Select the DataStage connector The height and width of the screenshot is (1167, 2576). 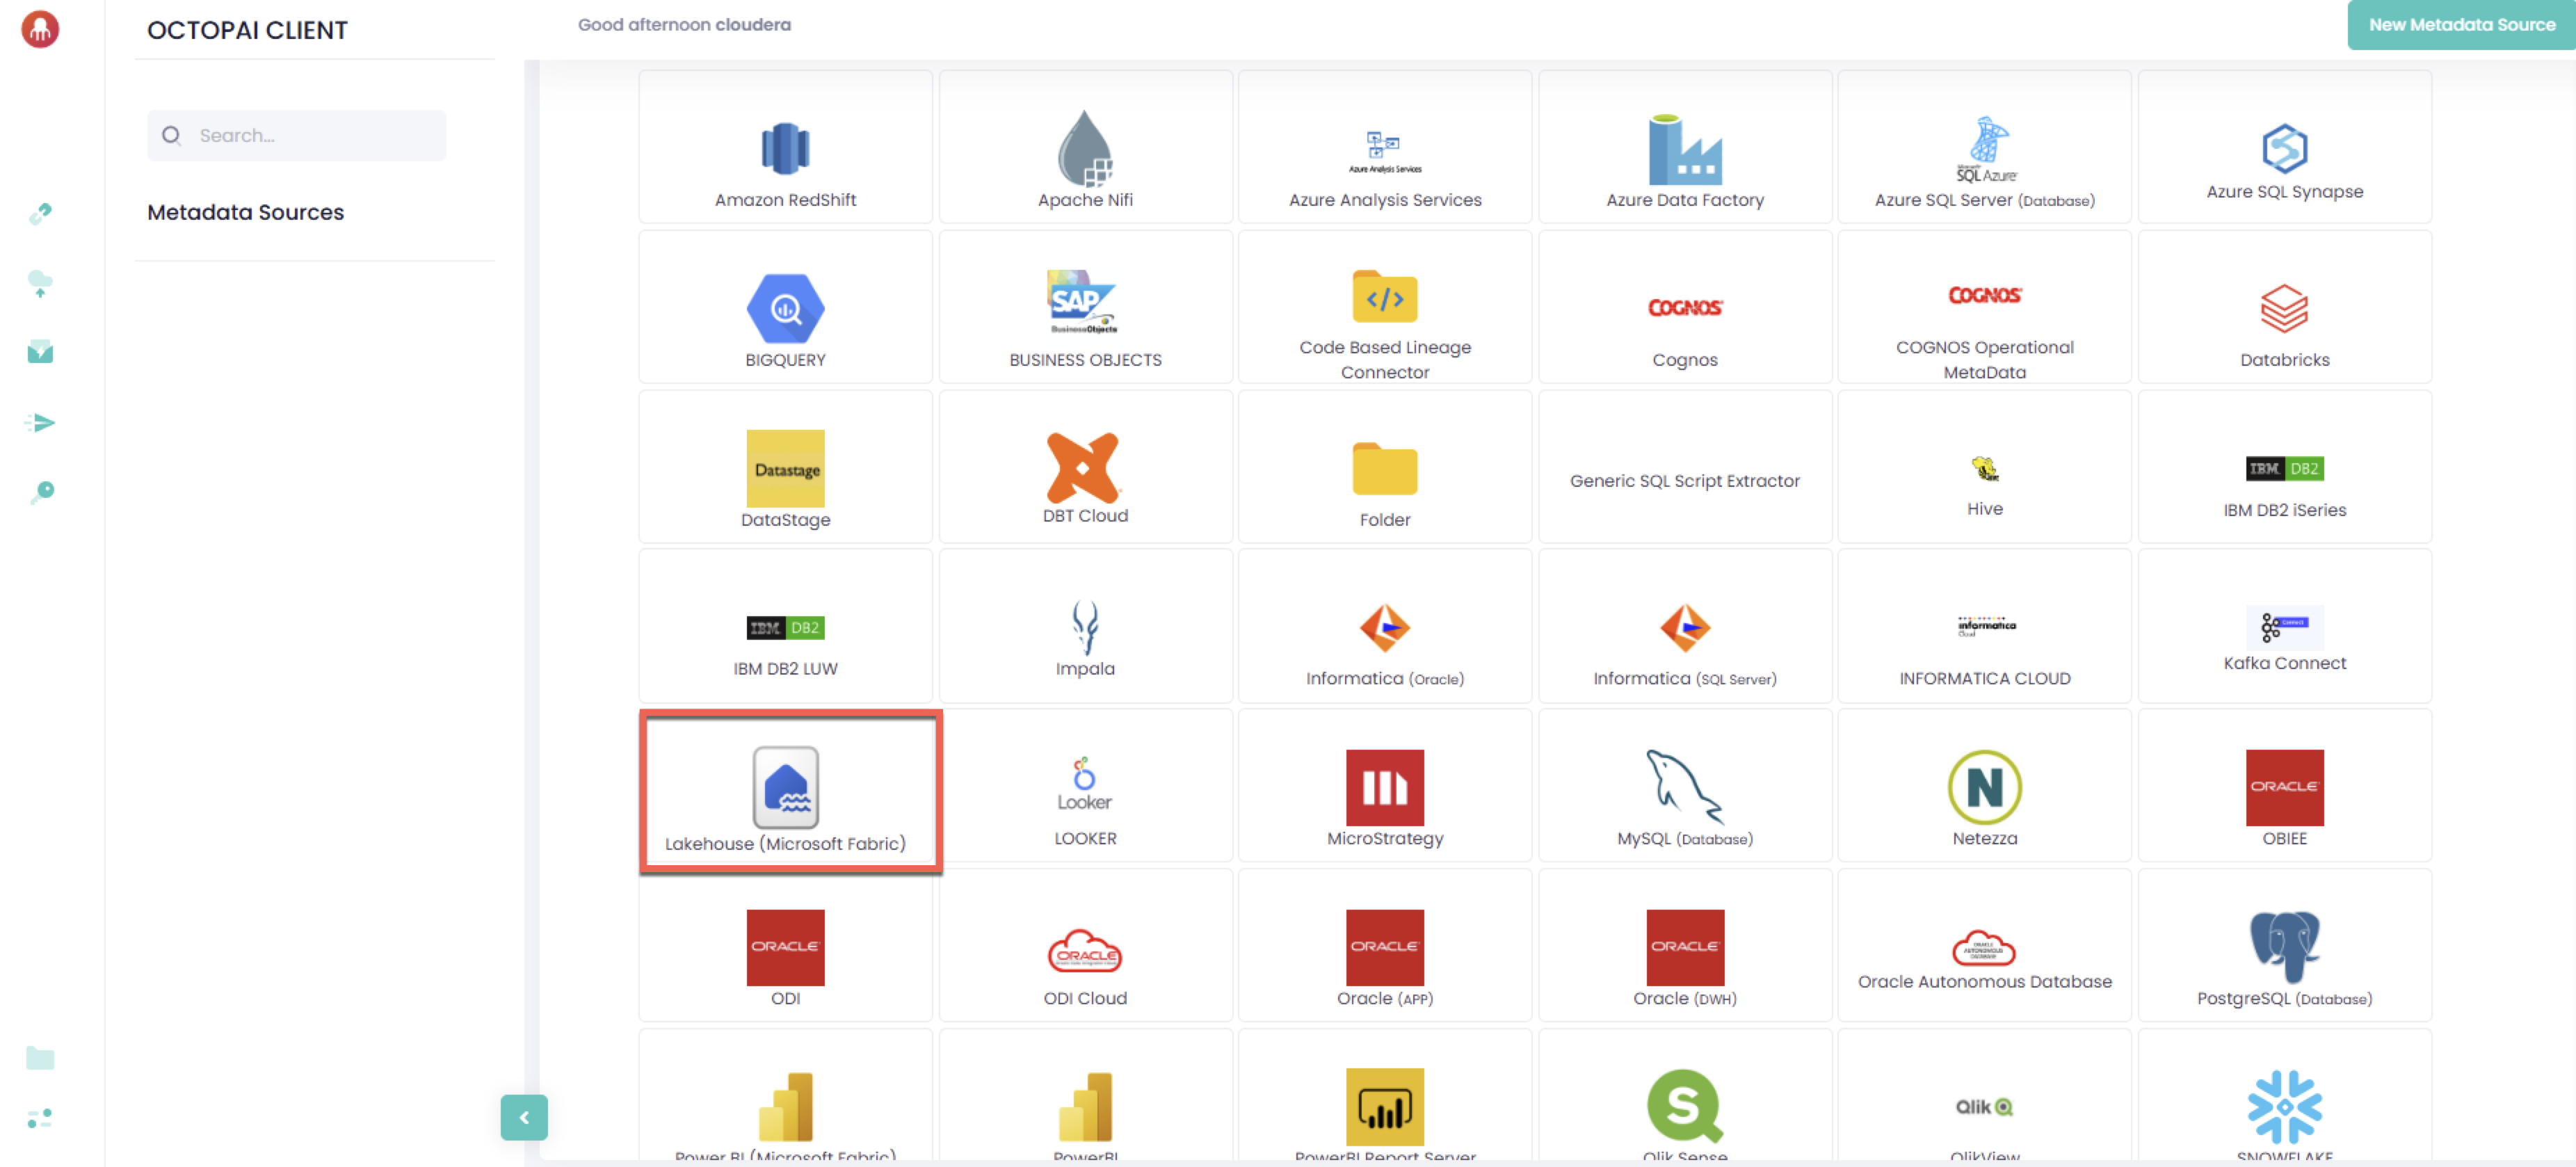pos(785,467)
